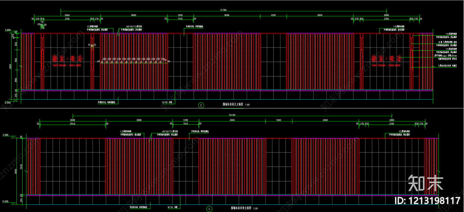Click the ID: 1213198117 text
The height and width of the screenshot is (212, 464).
427,201
